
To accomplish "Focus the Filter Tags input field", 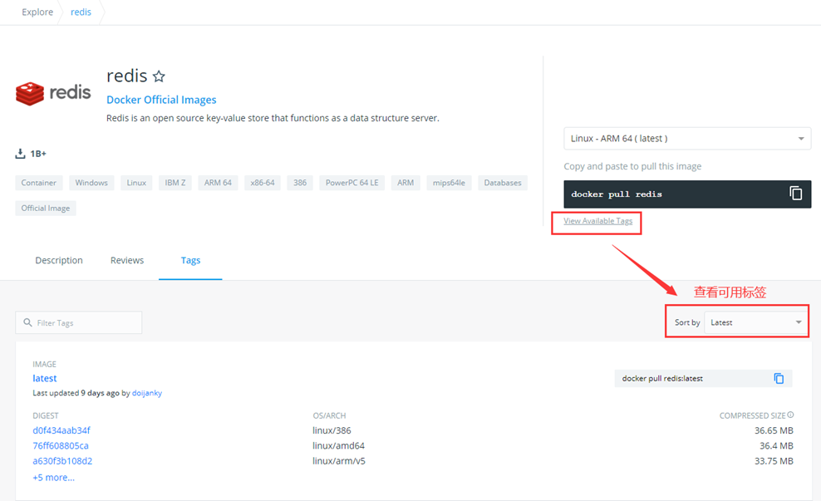I will (79, 322).
